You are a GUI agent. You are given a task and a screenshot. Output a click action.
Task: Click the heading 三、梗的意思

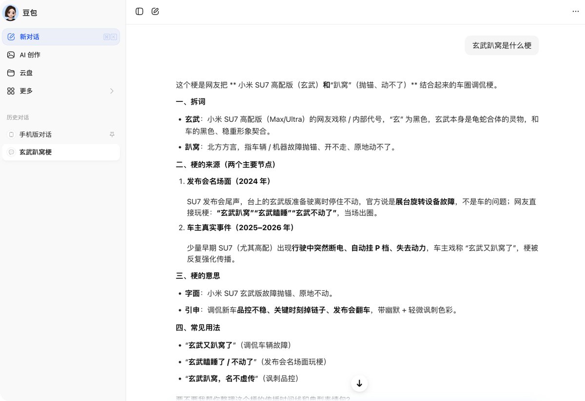coord(198,276)
